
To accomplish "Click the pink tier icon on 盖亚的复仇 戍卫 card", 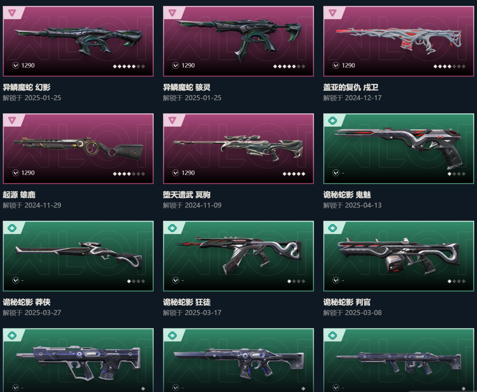I will 333,13.
